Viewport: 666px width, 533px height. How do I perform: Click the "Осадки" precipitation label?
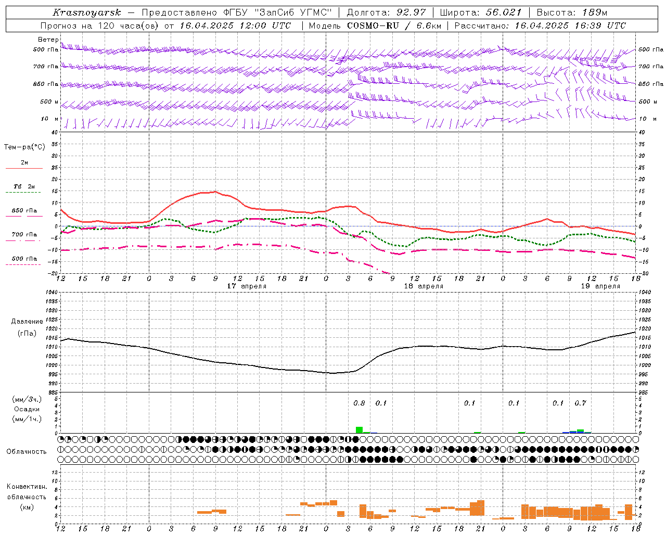point(27,410)
